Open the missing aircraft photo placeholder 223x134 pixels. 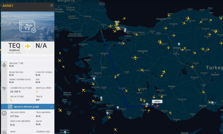pyautogui.click(x=28, y=27)
